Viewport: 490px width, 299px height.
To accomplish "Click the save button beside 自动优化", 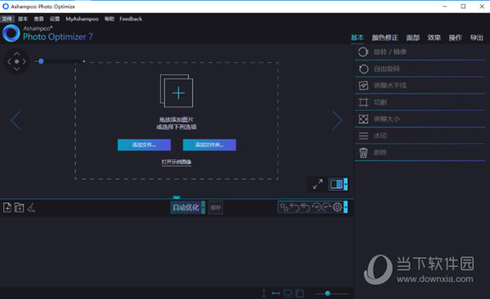I will tap(216, 208).
